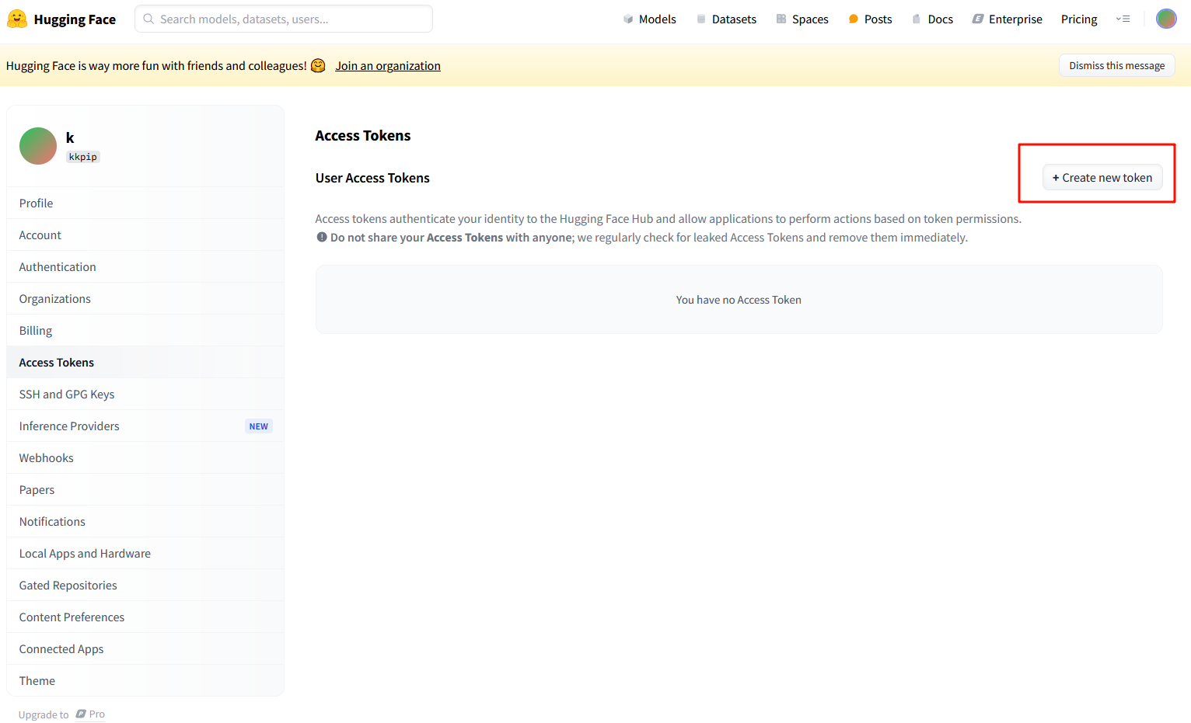Create a new access token
This screenshot has height=723, width=1191.
tap(1102, 178)
